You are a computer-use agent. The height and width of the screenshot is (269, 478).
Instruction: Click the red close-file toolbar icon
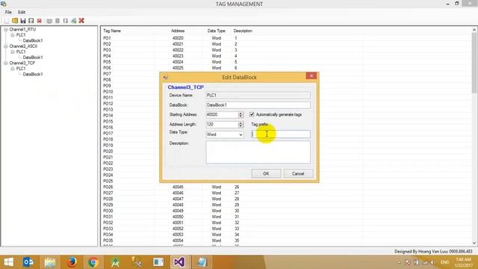coord(40,21)
